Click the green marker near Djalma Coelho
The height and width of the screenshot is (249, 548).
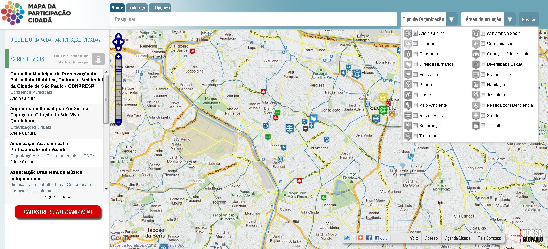(277, 113)
